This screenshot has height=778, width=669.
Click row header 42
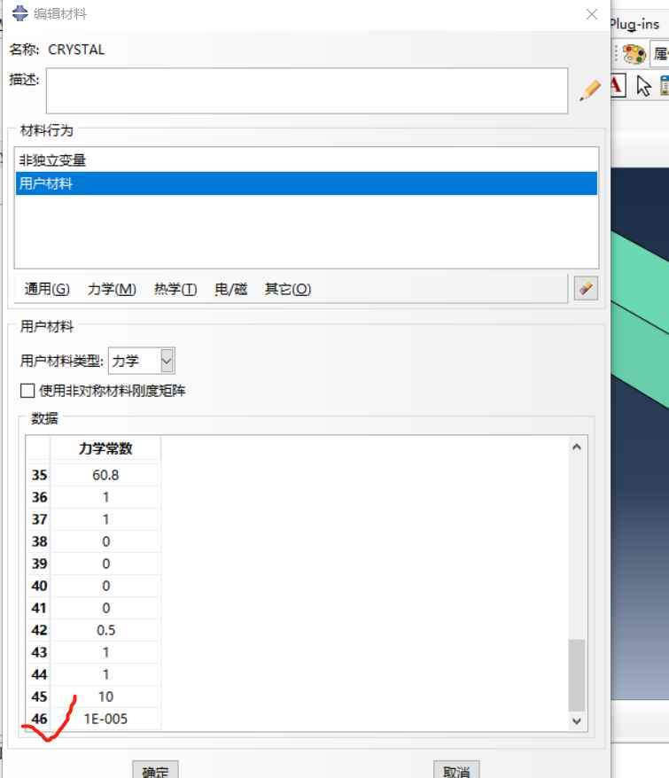(39, 630)
